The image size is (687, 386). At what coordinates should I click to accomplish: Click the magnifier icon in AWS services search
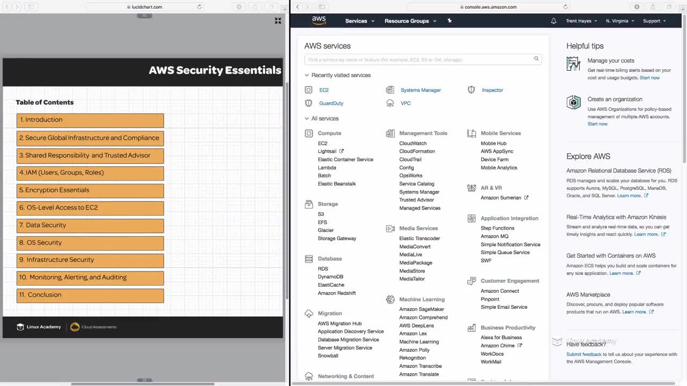pos(536,59)
